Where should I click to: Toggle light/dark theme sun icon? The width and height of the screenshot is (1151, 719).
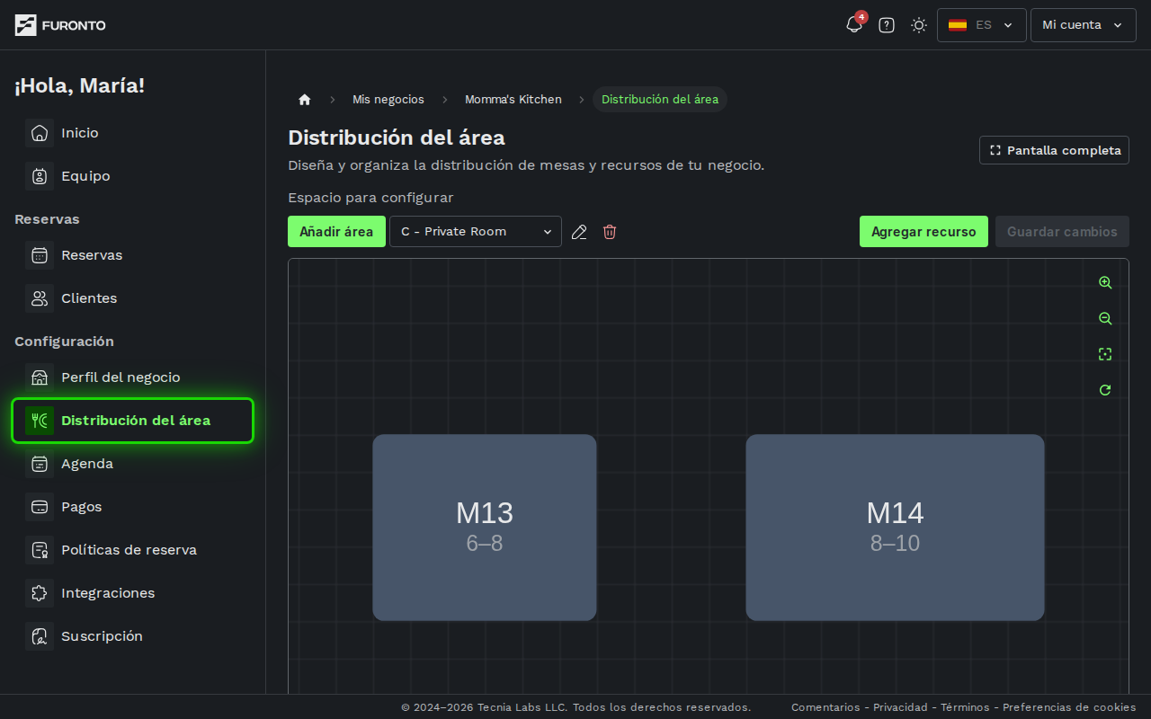(919, 25)
